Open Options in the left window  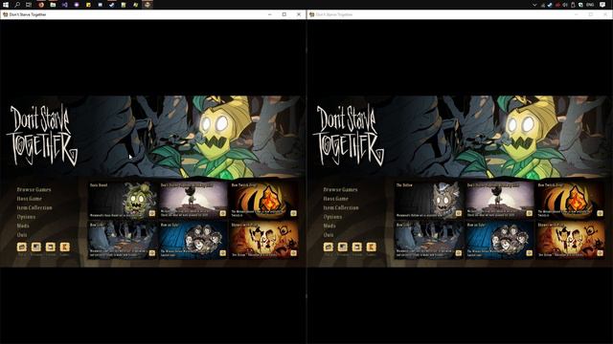pos(26,217)
